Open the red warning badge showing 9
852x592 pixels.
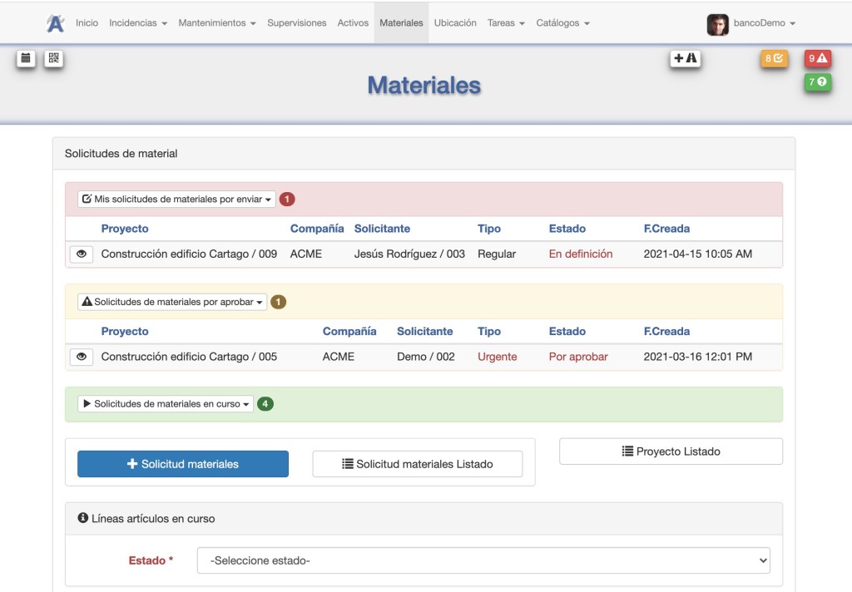(818, 58)
